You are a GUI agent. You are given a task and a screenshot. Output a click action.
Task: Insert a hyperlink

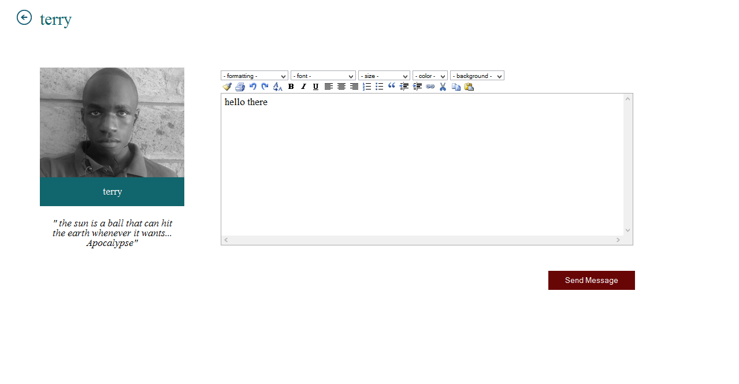point(430,86)
